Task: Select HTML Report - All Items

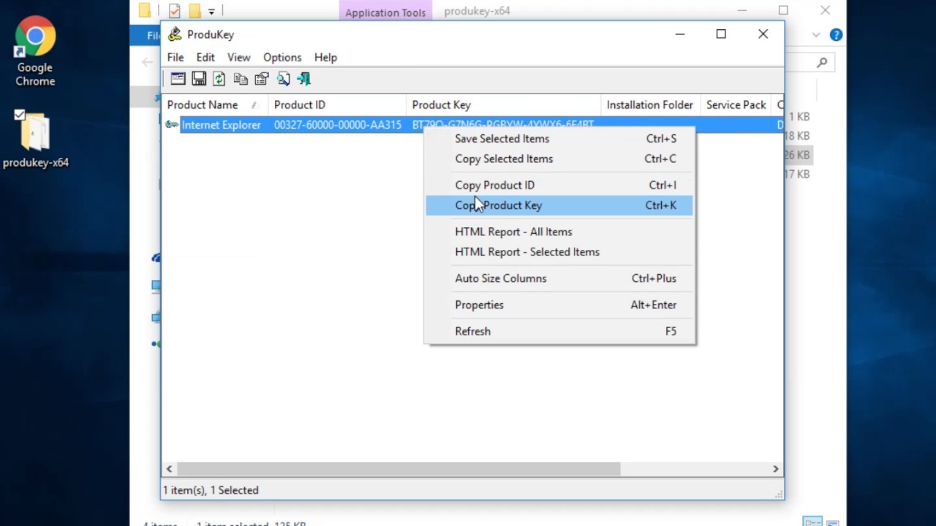Action: click(x=559, y=232)
